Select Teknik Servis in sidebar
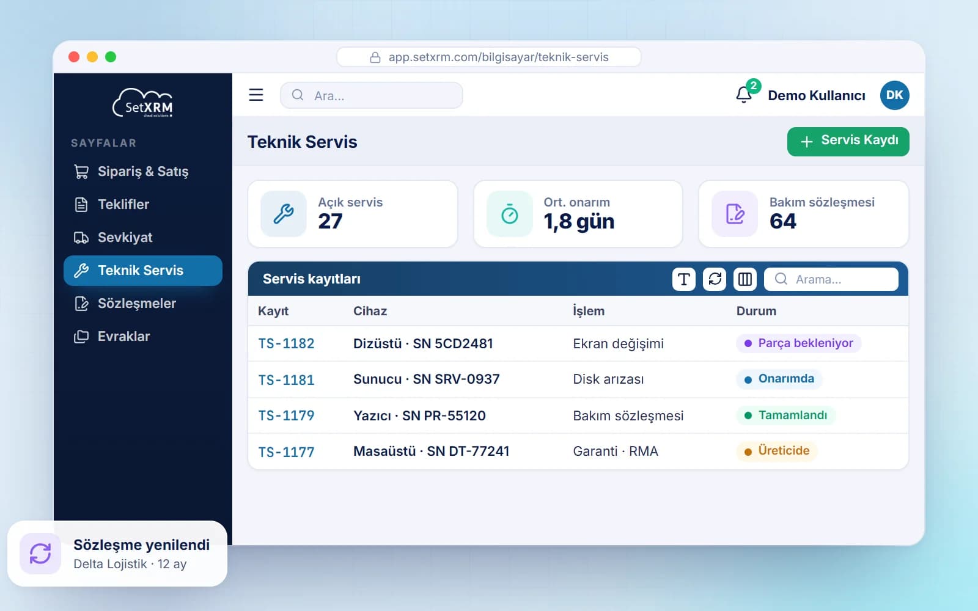This screenshot has width=978, height=611. pos(143,271)
